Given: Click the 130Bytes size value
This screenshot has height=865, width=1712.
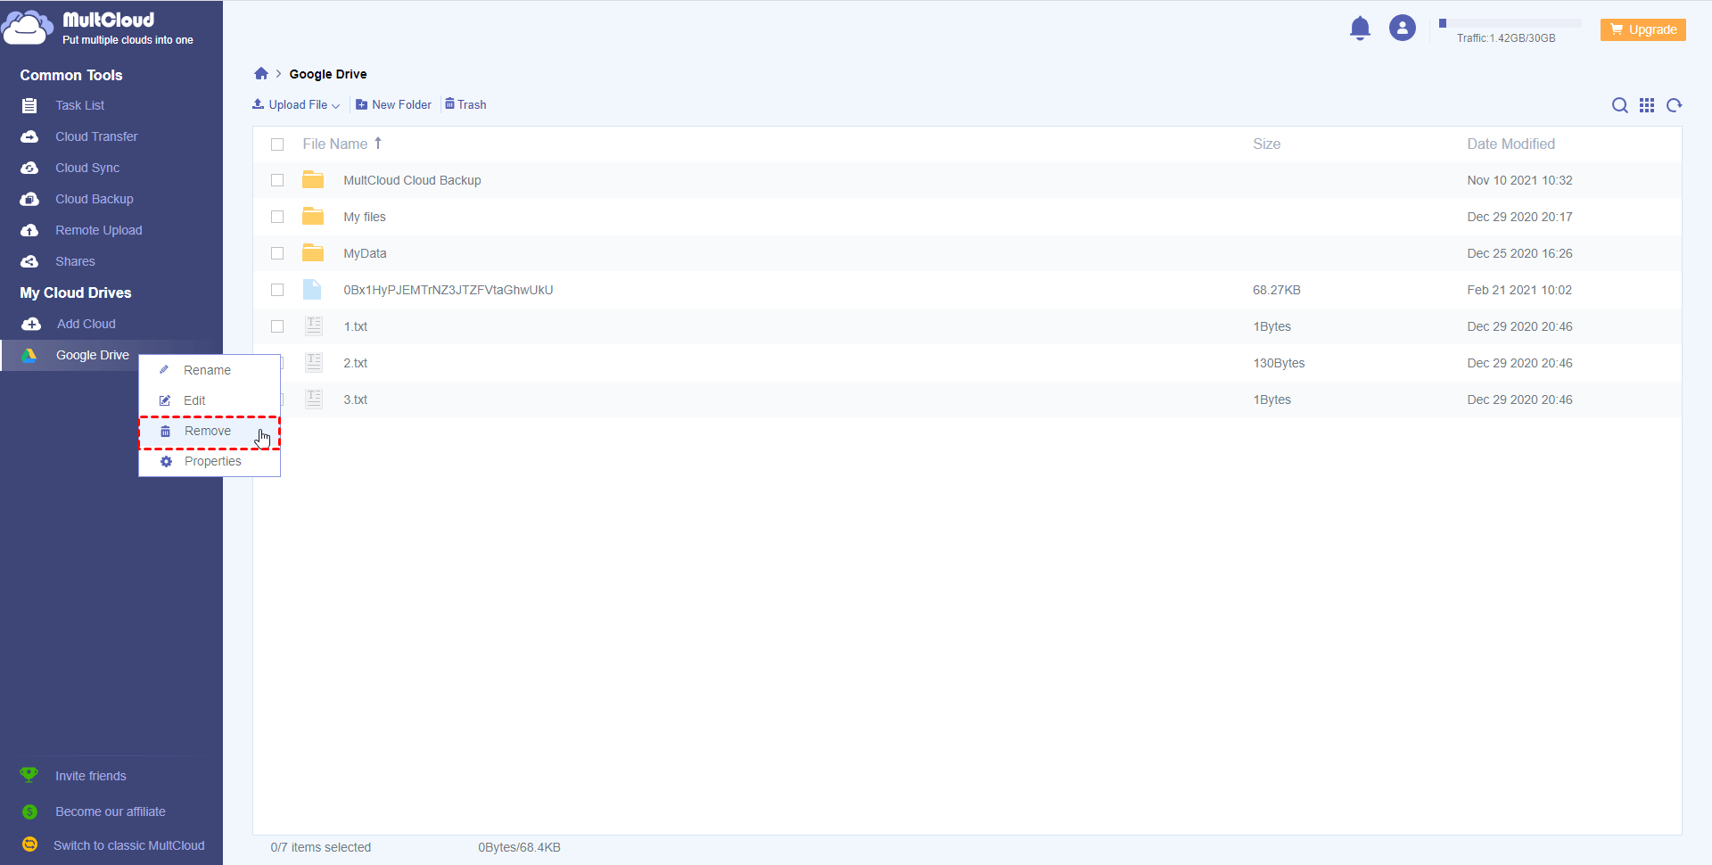Looking at the screenshot, I should pos(1279,363).
